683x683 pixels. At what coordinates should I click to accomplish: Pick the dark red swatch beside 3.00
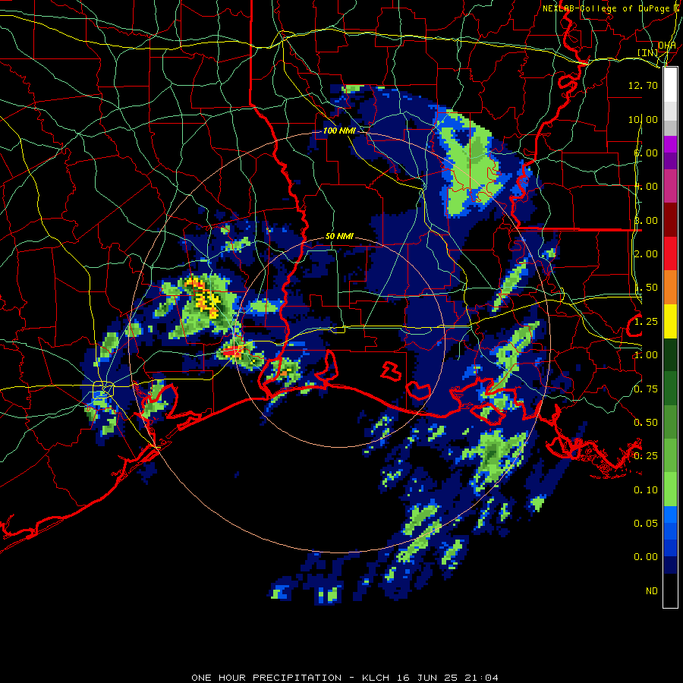point(670,220)
